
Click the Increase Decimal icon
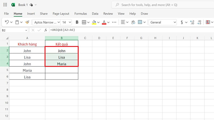point(192,22)
